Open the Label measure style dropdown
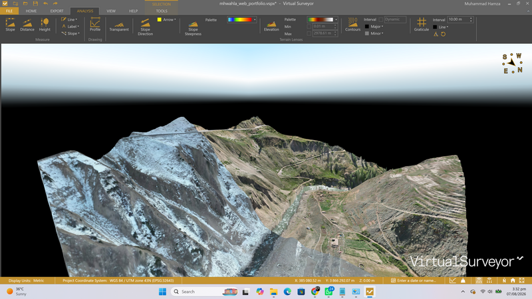This screenshot has height=299, width=532. (x=70, y=27)
